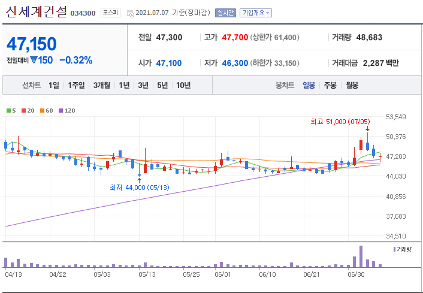The image size is (423, 293).
Task: Click the 53,549 price axis label
Action: pos(396,117)
